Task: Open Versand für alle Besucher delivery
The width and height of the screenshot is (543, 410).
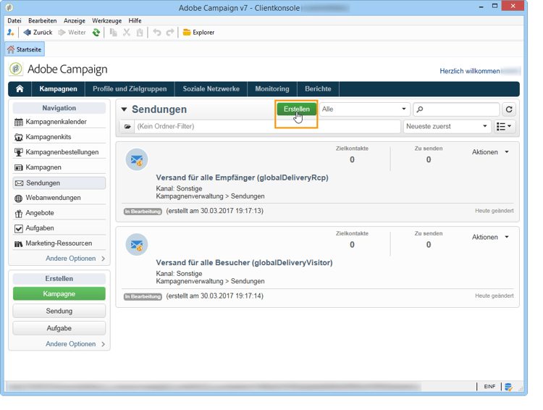Action: pos(244,263)
